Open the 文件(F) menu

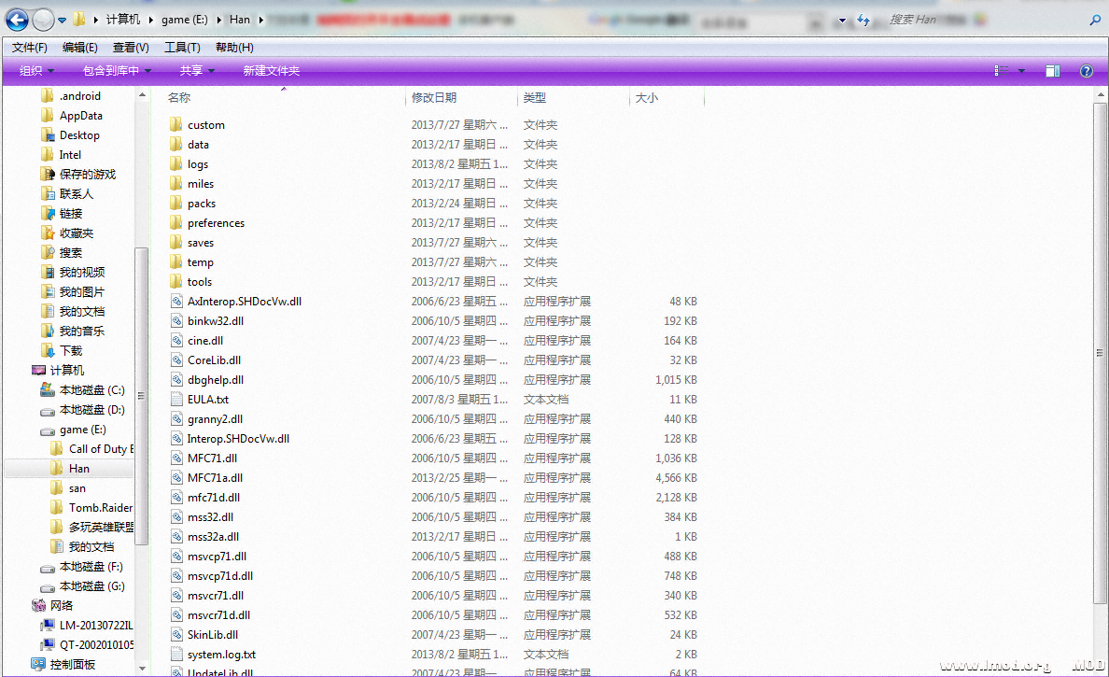pos(30,48)
